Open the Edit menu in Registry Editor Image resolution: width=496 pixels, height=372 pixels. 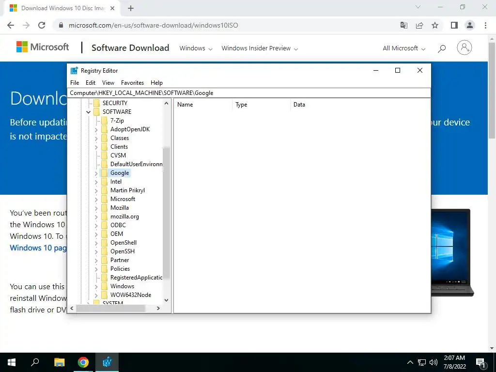point(91,83)
